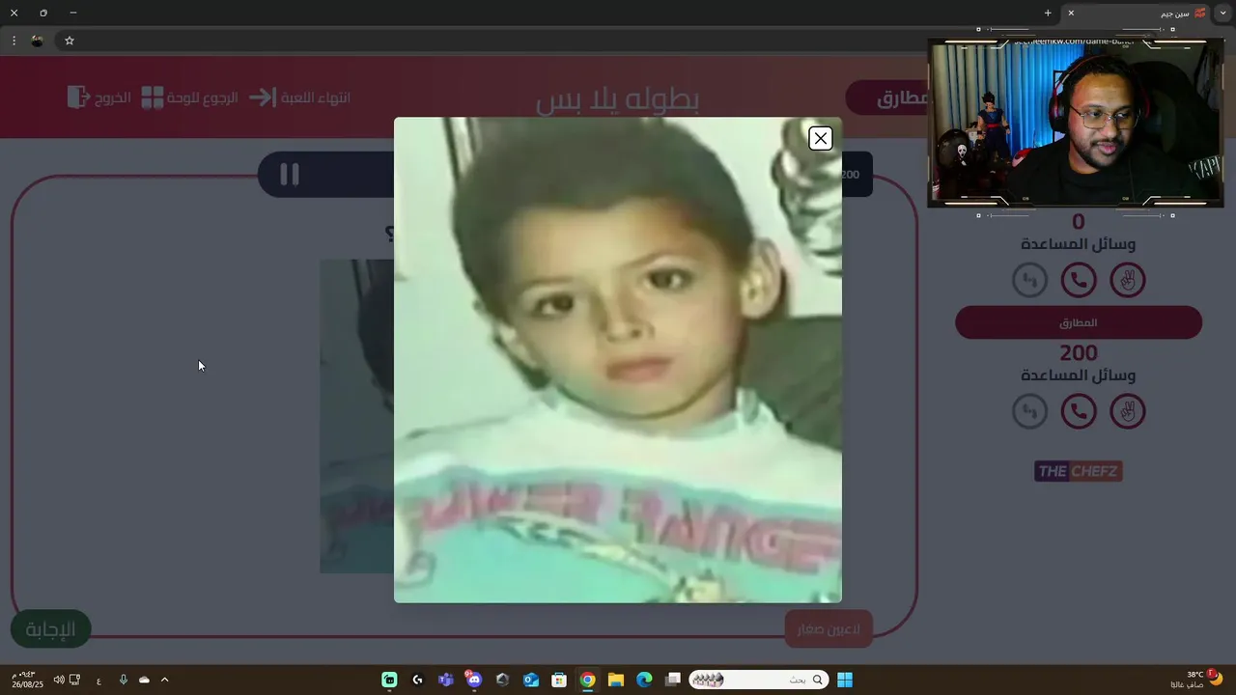Expand hidden system tray icons chevron

164,680
